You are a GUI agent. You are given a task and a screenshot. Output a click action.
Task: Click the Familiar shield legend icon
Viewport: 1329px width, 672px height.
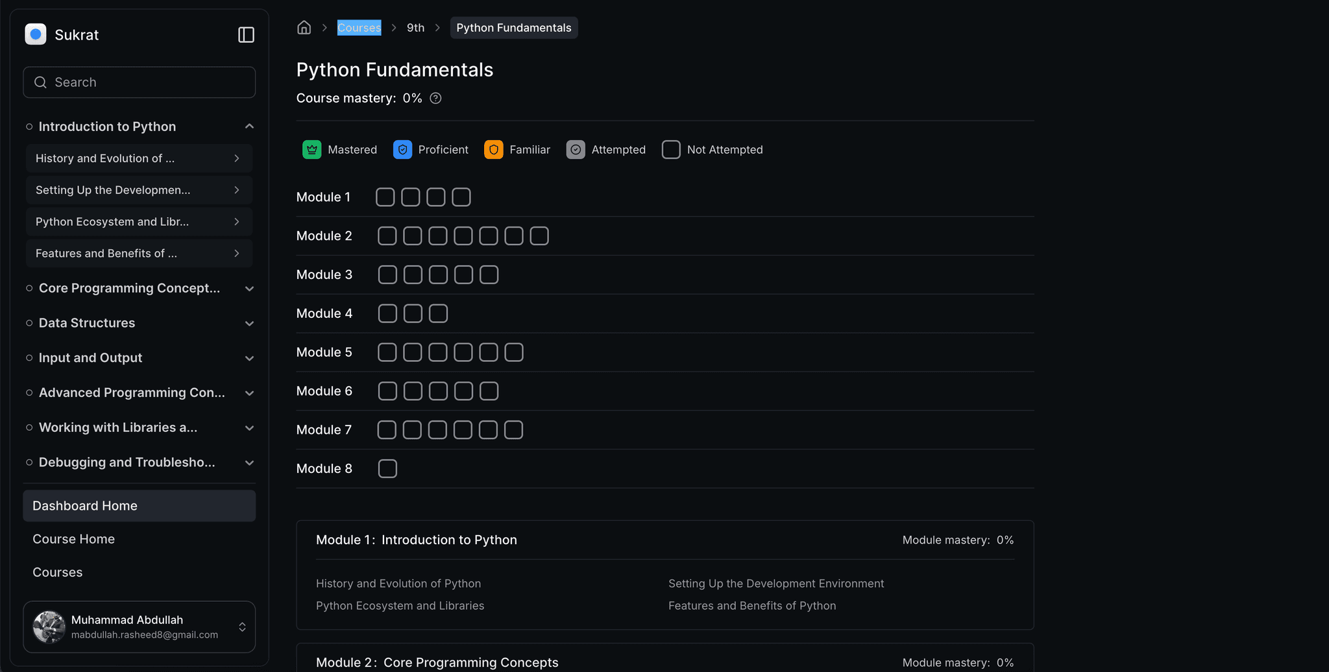(x=493, y=149)
